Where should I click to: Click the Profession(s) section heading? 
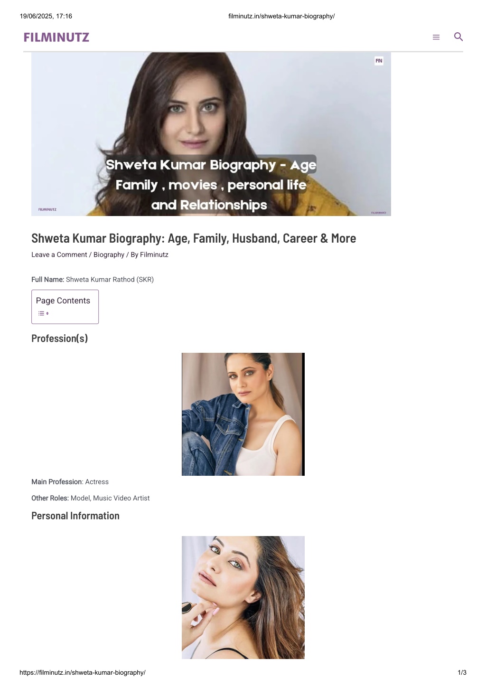pyautogui.click(x=60, y=339)
